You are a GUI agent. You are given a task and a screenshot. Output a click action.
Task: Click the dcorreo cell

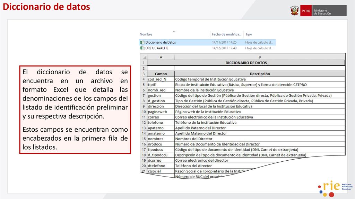coord(161,160)
